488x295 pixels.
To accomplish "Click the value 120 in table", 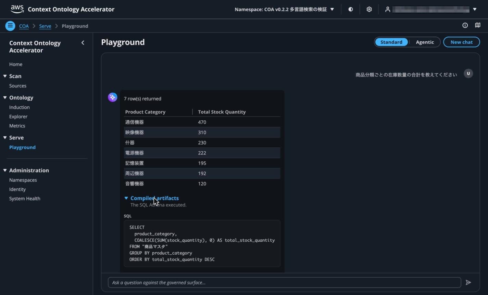I will (x=202, y=184).
